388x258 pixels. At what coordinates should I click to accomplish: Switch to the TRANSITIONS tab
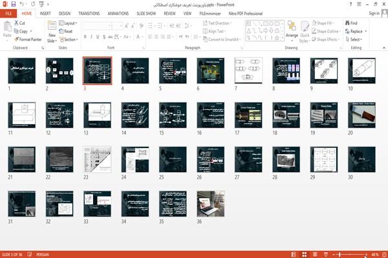click(x=89, y=14)
